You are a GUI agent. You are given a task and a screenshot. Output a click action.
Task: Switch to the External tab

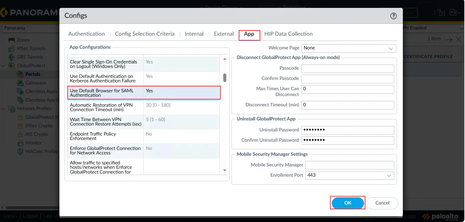[x=224, y=34]
